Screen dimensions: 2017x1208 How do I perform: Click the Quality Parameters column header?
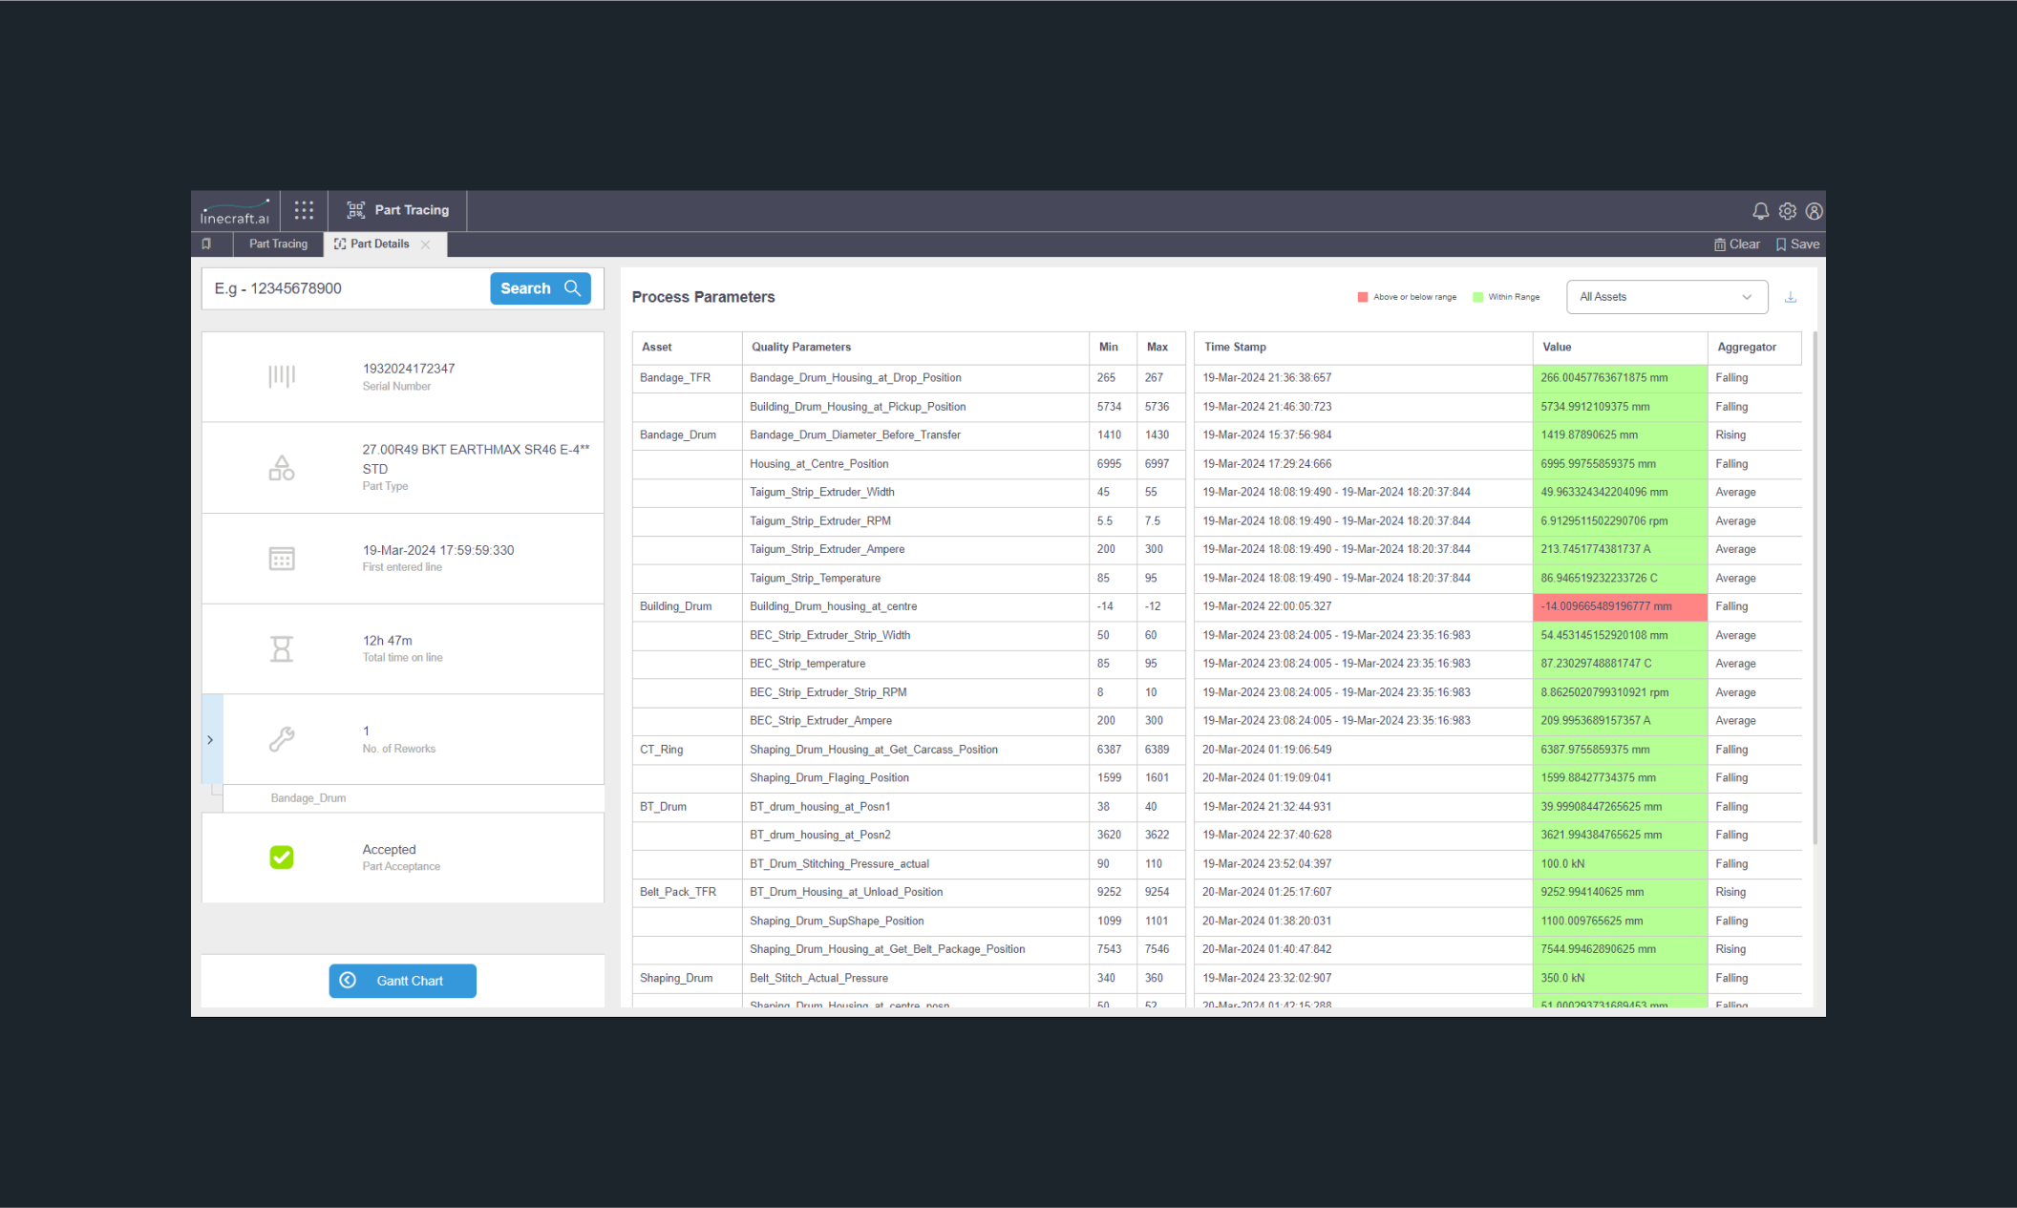pyautogui.click(x=915, y=348)
